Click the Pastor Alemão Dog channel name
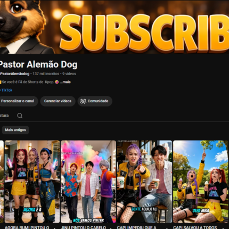 (x=38, y=64)
